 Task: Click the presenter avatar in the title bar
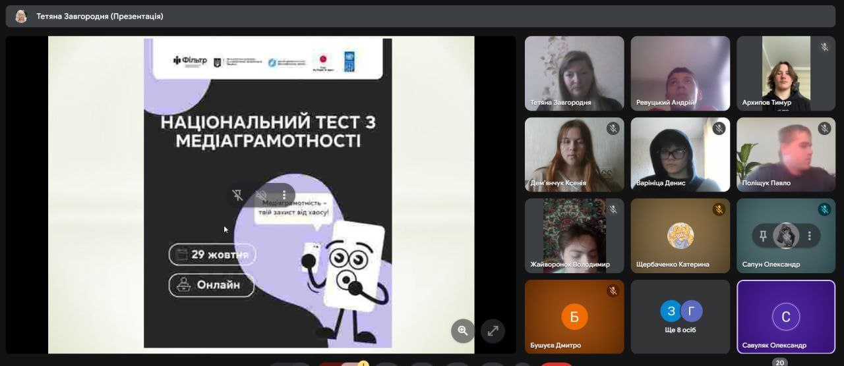pyautogui.click(x=21, y=16)
